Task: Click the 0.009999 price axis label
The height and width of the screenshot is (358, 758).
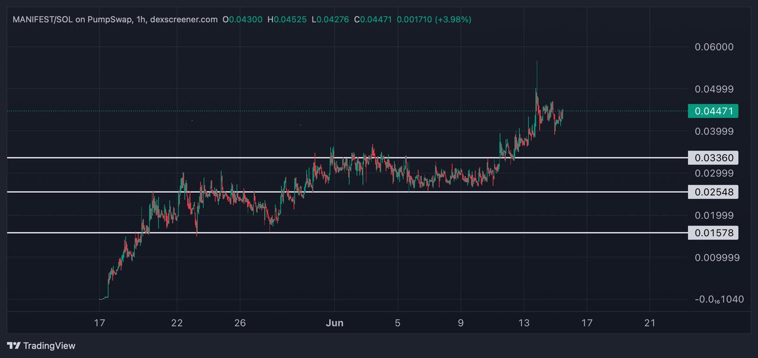Action: (717, 257)
